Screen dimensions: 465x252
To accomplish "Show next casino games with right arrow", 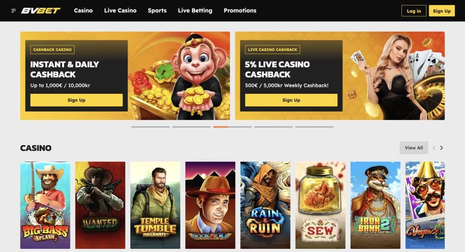I will coord(441,148).
